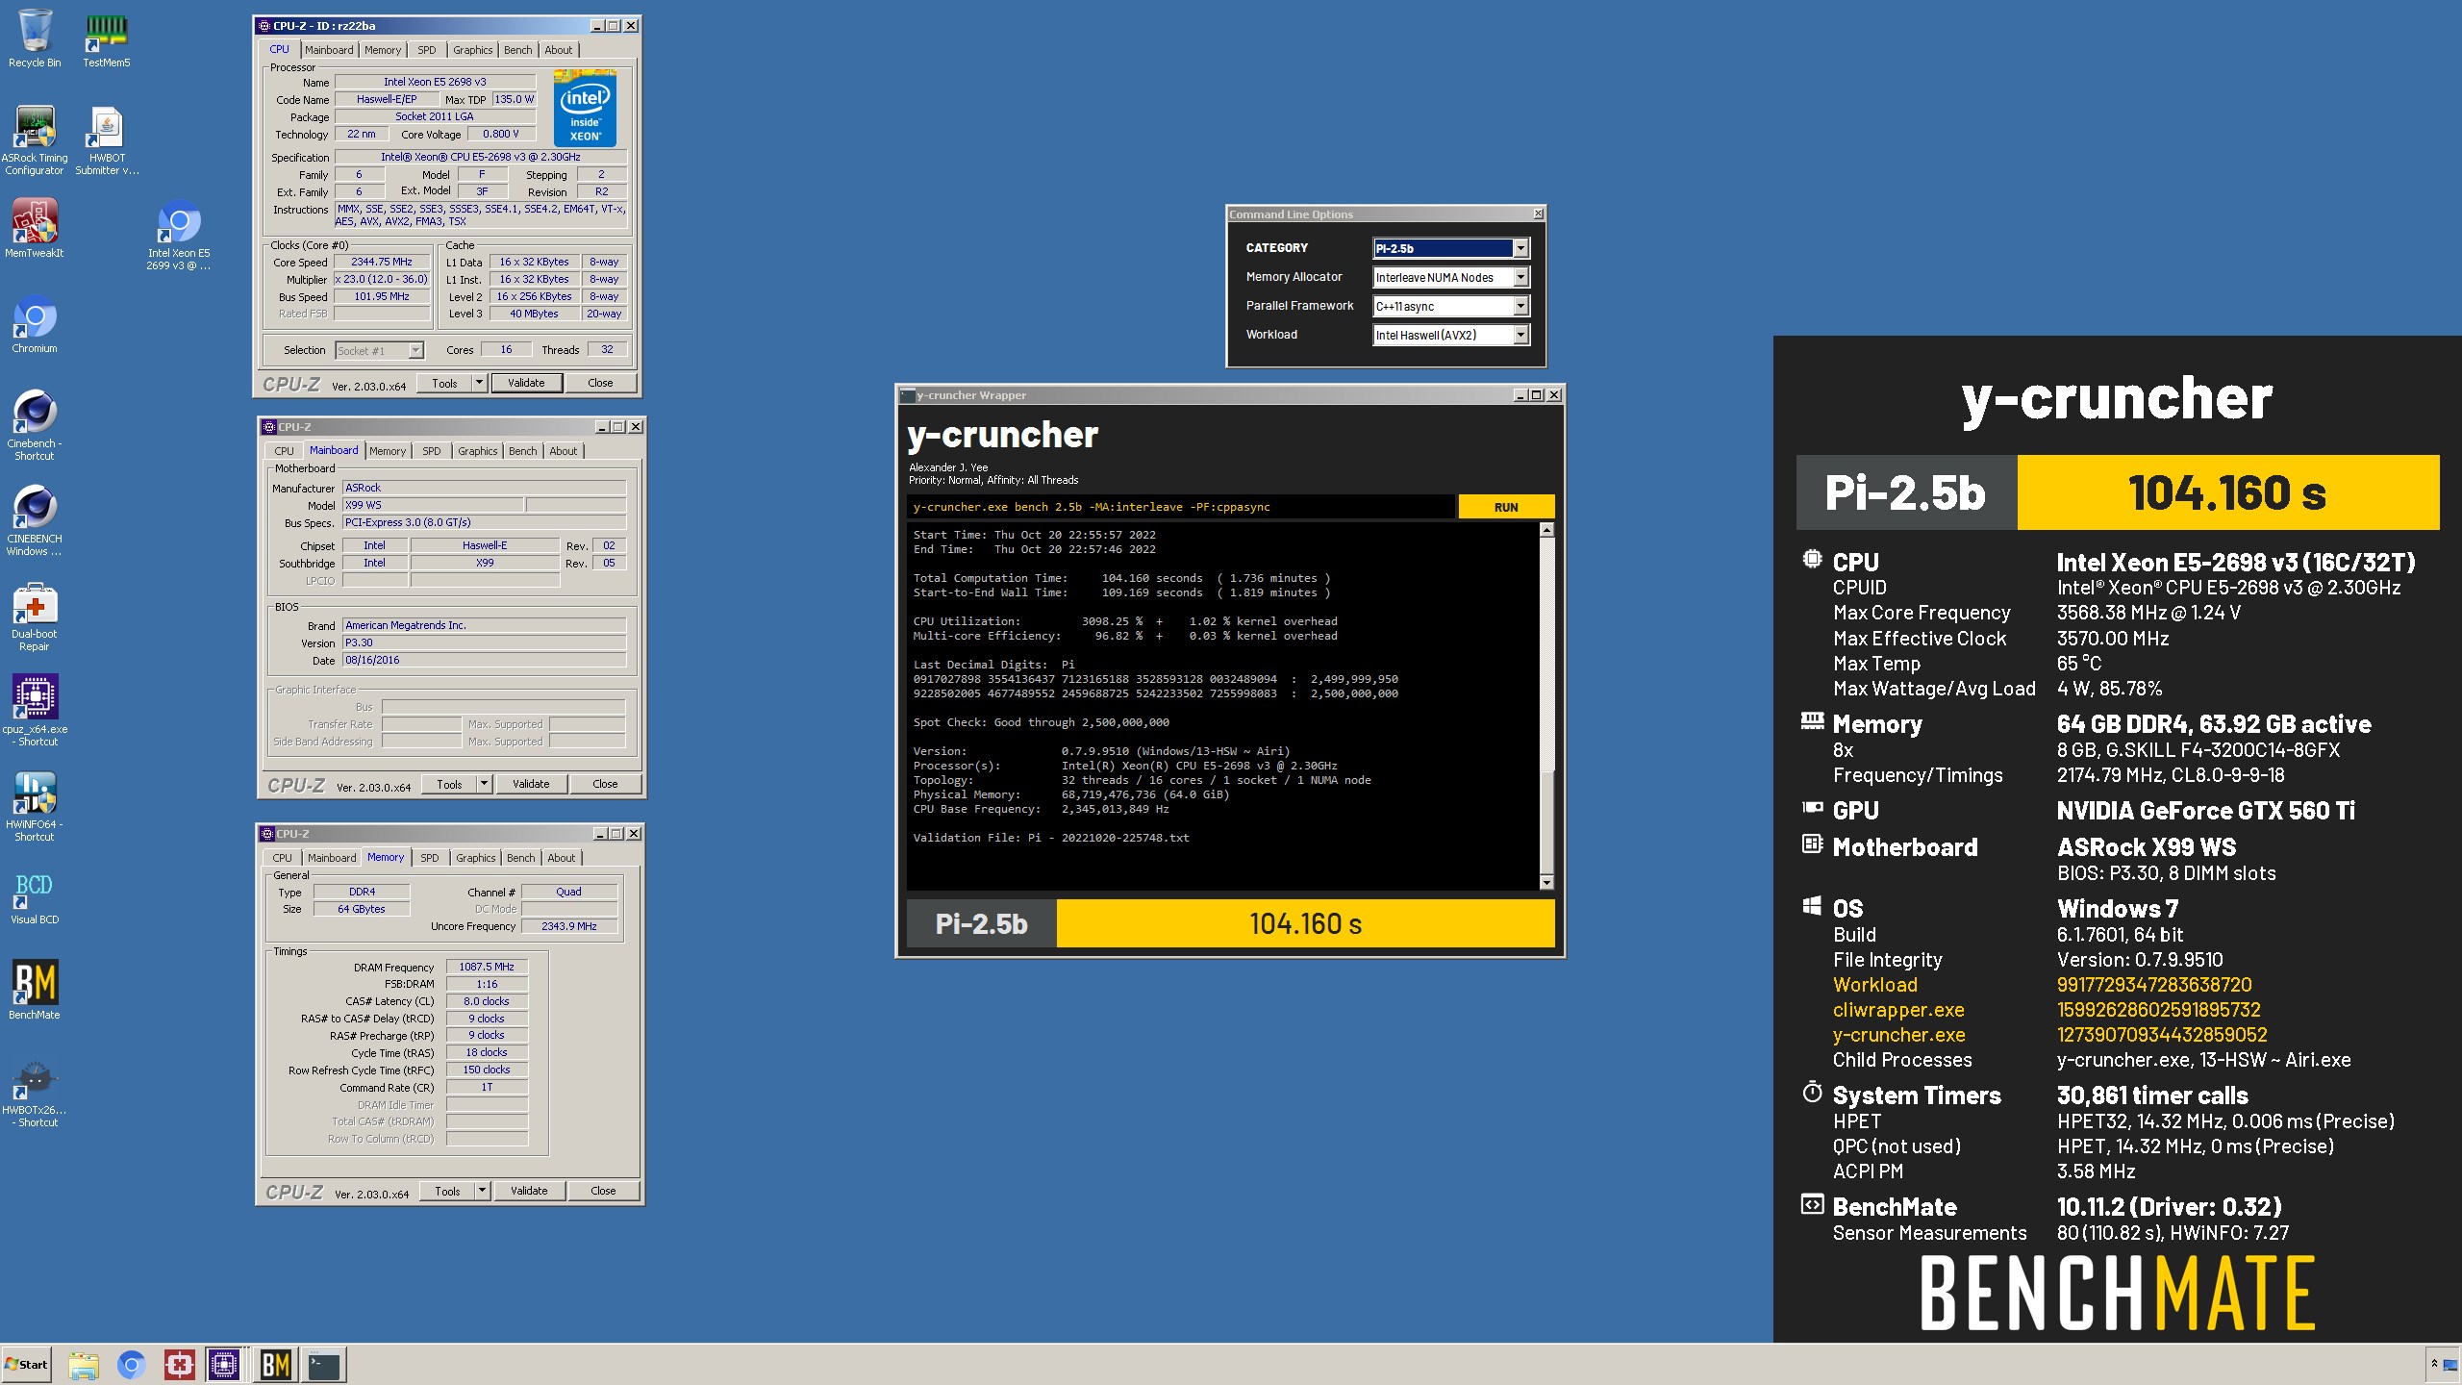
Task: Click the Multiplier value x 23.0
Action: (x=382, y=279)
